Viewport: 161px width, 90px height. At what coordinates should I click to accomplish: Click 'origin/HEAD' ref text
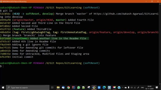[45, 20]
